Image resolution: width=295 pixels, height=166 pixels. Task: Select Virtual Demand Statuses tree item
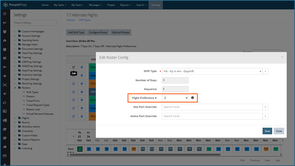(x=40, y=114)
